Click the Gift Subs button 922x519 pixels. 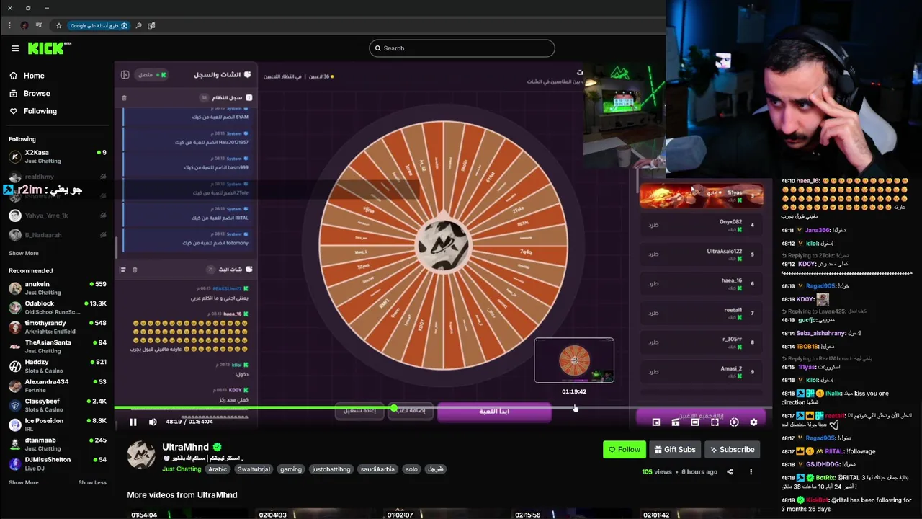click(x=675, y=450)
